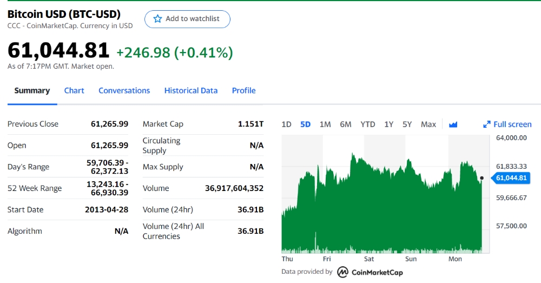The image size is (541, 283).
Task: Click the 61,833.33 axis value
Action: pos(511,166)
